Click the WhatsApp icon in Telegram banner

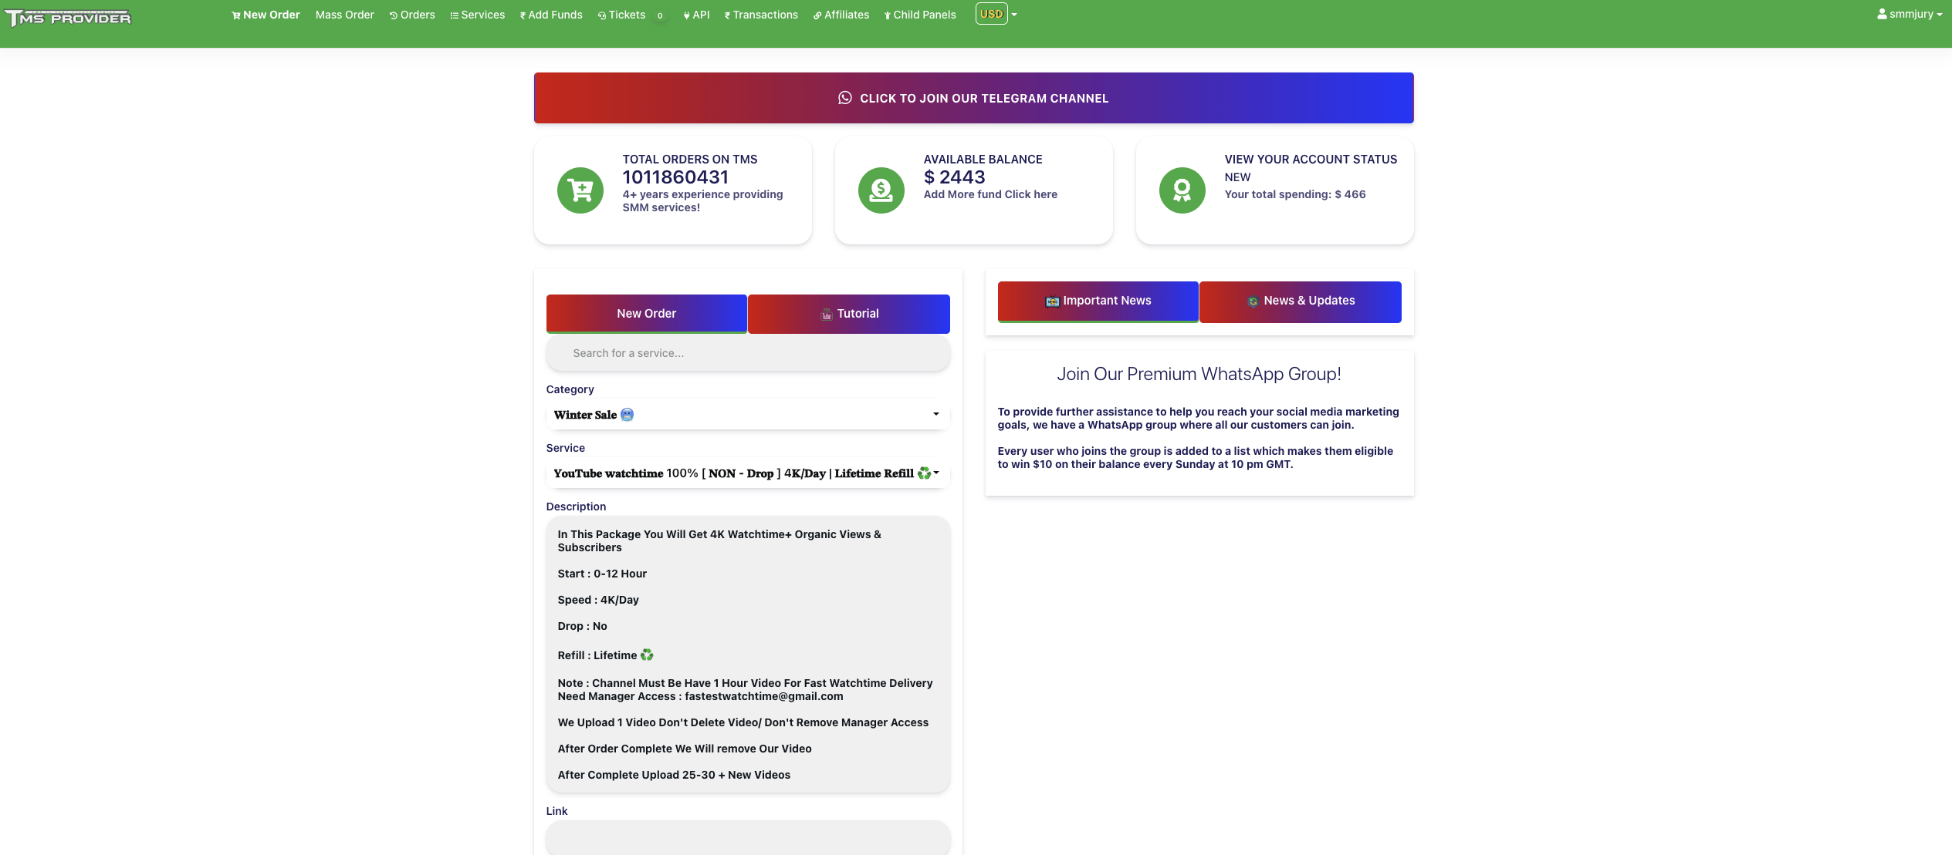845,98
